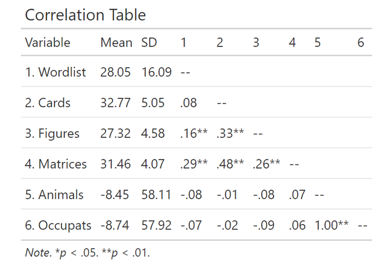The width and height of the screenshot is (386, 277).
Task: Select the Wordlist row label
Action: coord(55,73)
